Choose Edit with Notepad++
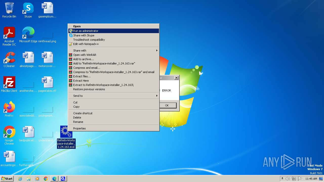 point(114,44)
